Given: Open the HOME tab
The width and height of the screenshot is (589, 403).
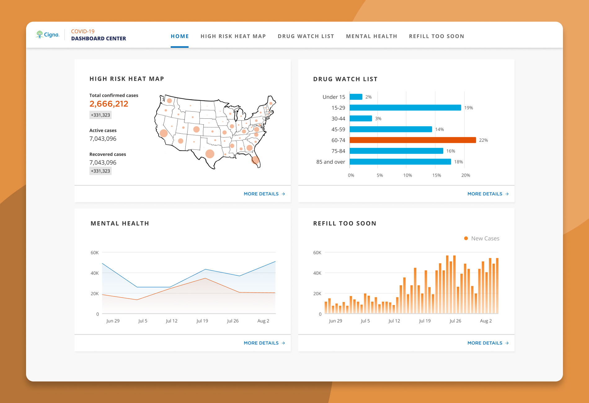Looking at the screenshot, I should [x=180, y=36].
